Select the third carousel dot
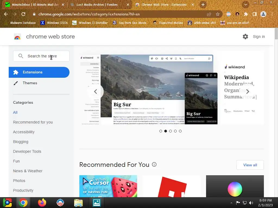 (170, 131)
